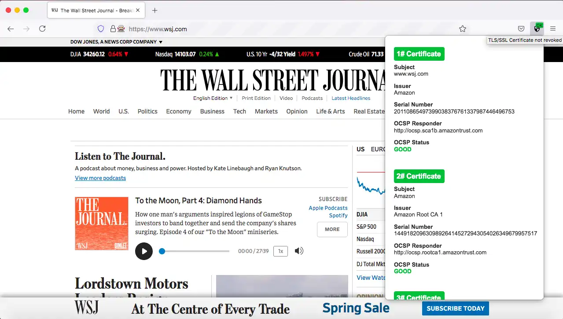Viewport: 563px width, 319px height.
Task: Click The Journal podcast cover artwork
Action: (102, 224)
